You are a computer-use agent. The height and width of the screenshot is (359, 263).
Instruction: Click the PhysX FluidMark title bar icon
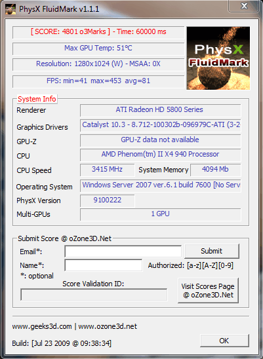(x=10, y=9)
